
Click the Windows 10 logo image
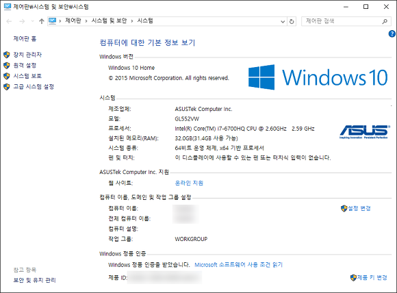pyautogui.click(x=318, y=77)
